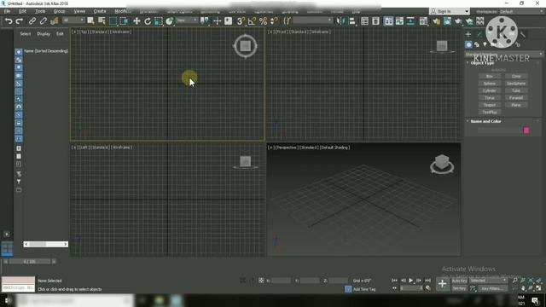Click the Maximize Viewport Toggle icon
The image size is (546, 307).
click(538, 288)
